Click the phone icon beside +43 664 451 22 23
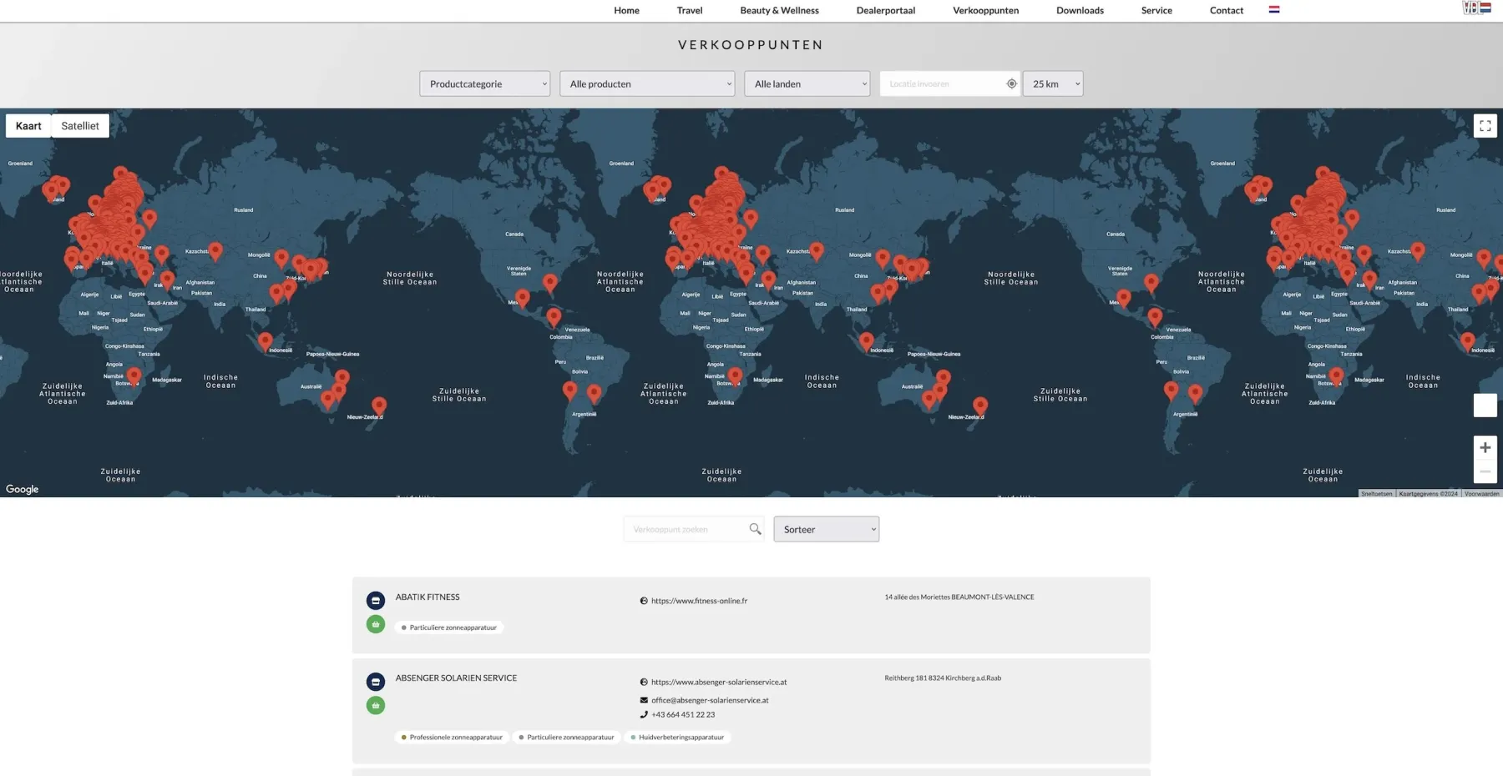 pyautogui.click(x=644, y=714)
